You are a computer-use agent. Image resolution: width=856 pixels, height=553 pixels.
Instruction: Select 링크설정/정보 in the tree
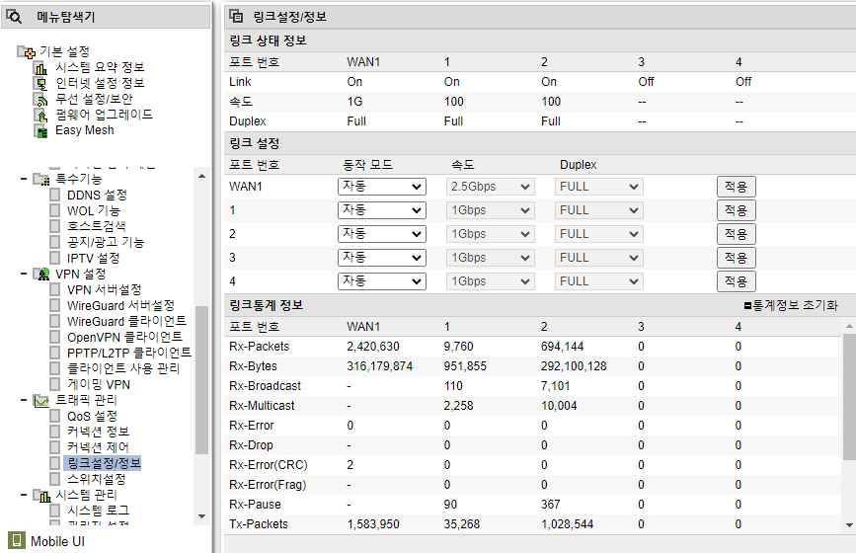(104, 463)
